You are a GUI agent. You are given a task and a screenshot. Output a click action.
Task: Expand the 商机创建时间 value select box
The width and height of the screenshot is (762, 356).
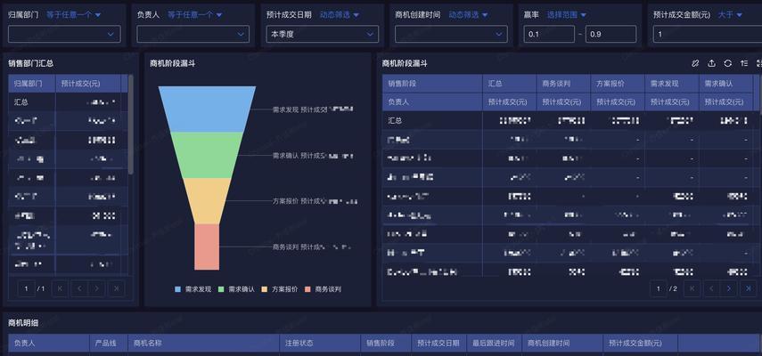(x=451, y=34)
